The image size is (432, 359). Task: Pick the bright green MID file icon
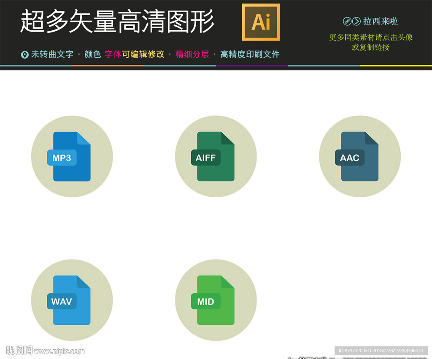[216, 300]
